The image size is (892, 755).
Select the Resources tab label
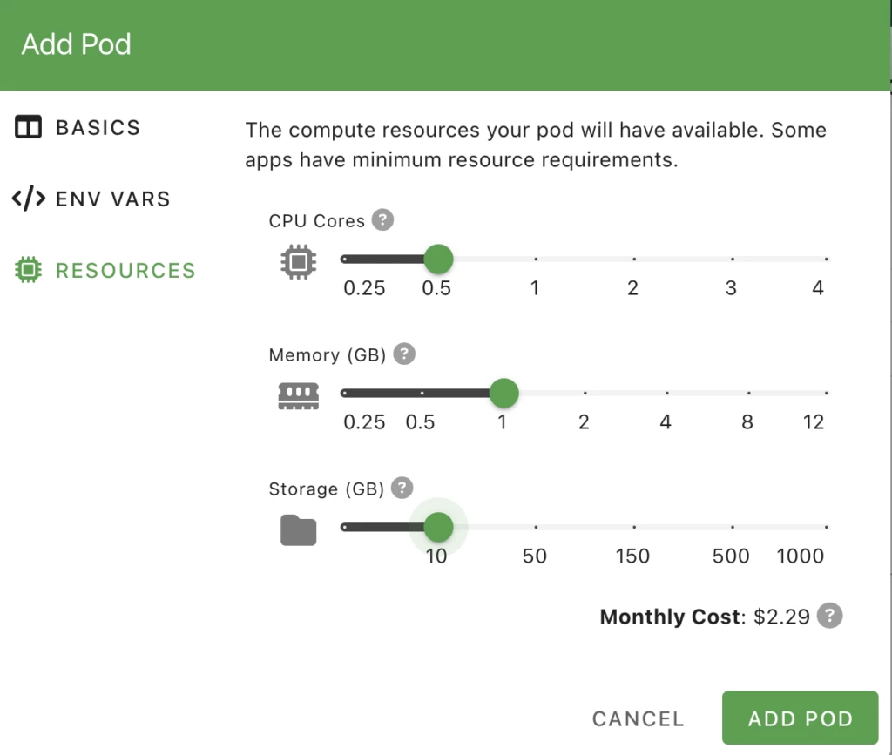pyautogui.click(x=125, y=271)
